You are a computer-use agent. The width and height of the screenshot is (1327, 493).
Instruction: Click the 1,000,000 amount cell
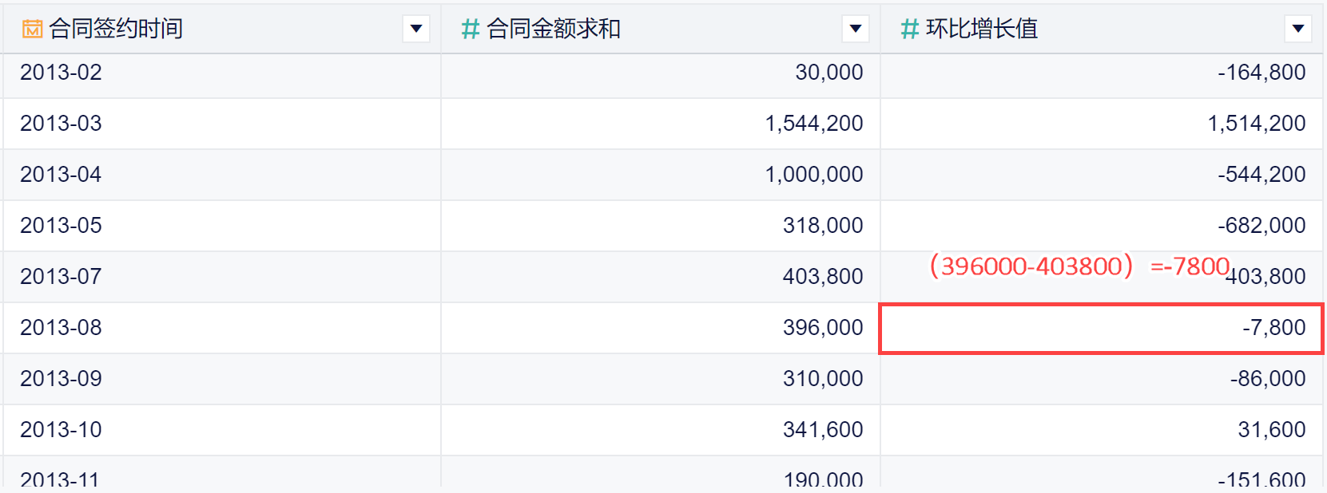click(x=813, y=175)
